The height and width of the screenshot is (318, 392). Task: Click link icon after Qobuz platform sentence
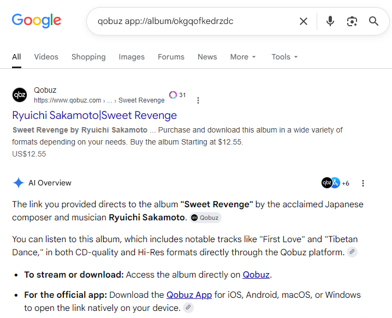tap(352, 252)
